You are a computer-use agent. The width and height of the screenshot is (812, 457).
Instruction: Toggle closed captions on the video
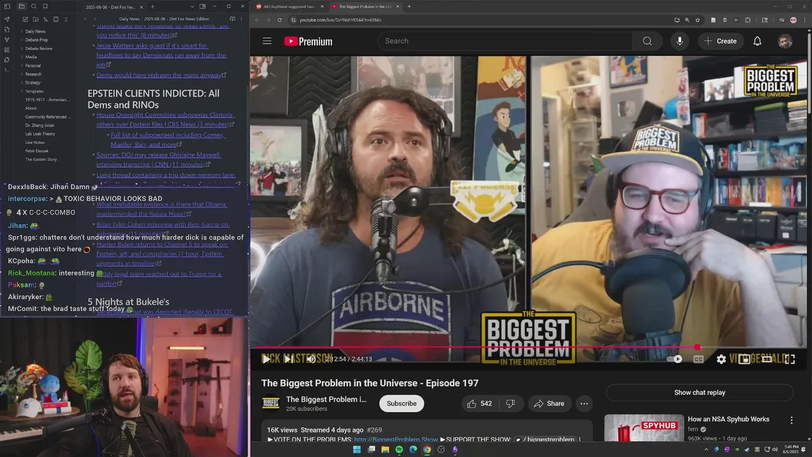(698, 359)
